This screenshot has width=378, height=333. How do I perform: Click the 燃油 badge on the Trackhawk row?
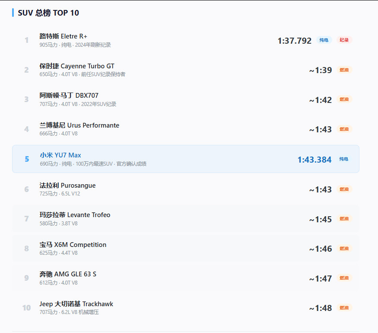(x=344, y=308)
